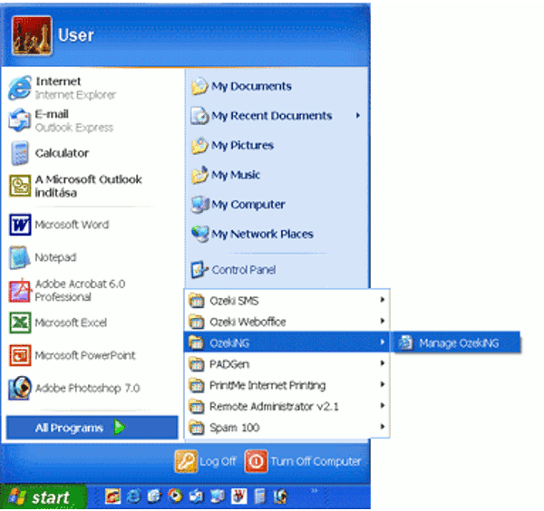
Task: Click the red W icon in quick launch
Action: pyautogui.click(x=239, y=497)
